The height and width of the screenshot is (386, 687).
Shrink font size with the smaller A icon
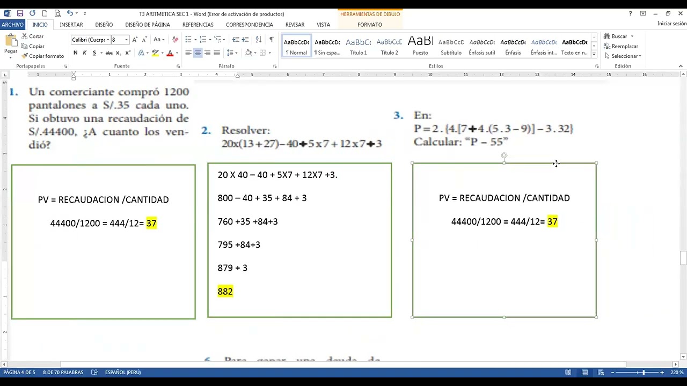(144, 40)
